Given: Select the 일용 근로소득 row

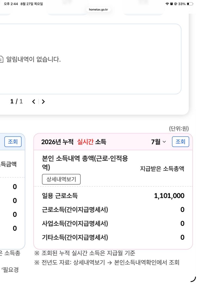Looking at the screenshot, I should pos(113,196).
